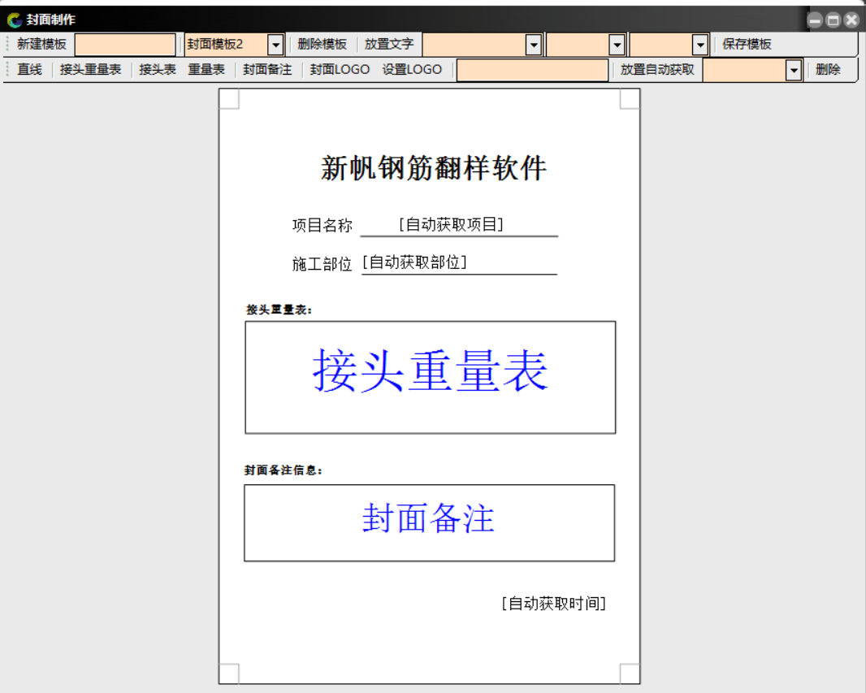This screenshot has height=693, width=866.
Task: Click the 放置自动获取 button
Action: (x=657, y=70)
